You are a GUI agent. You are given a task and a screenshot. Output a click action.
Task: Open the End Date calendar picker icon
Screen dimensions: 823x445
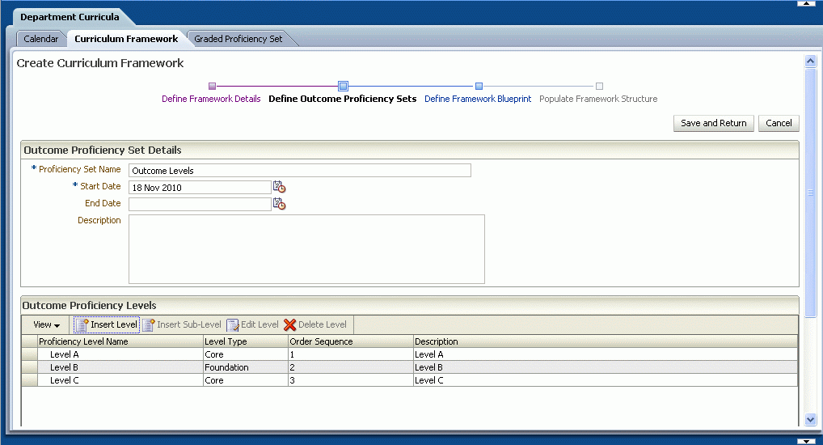click(279, 203)
